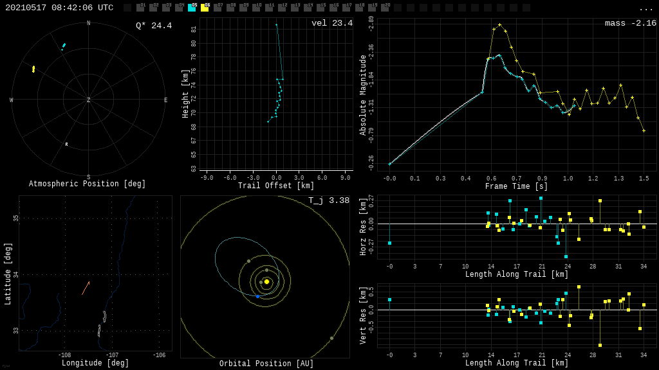Click the Orbital Position [AU] title
Viewport: 659px width, 370px height.
point(266,364)
